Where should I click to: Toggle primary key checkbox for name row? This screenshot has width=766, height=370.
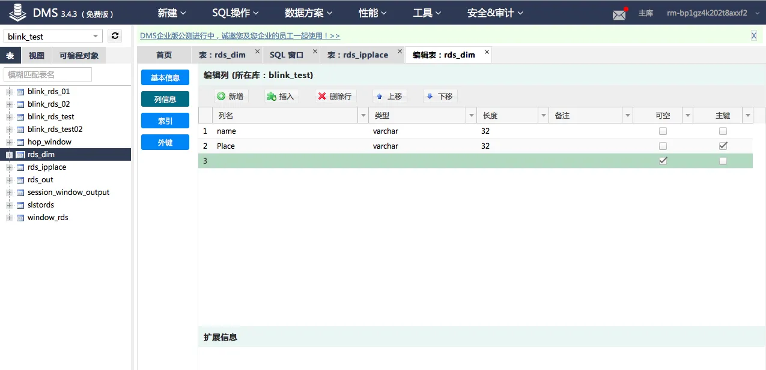pyautogui.click(x=723, y=131)
